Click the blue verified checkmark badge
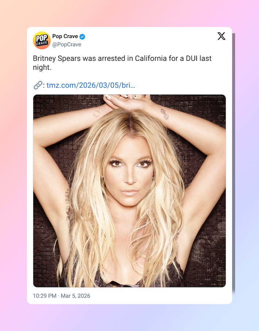Screen dimensions: 259x331 [82, 37]
